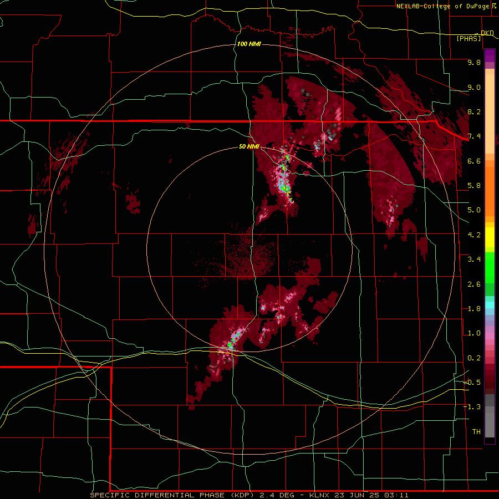Click the KLNX radar site identifier
The width and height of the screenshot is (499, 499).
[x=320, y=495]
